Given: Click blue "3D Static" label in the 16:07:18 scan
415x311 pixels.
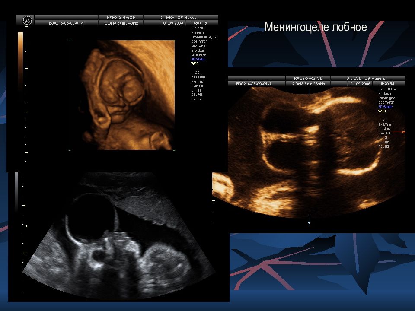Looking at the screenshot, I should [198, 59].
